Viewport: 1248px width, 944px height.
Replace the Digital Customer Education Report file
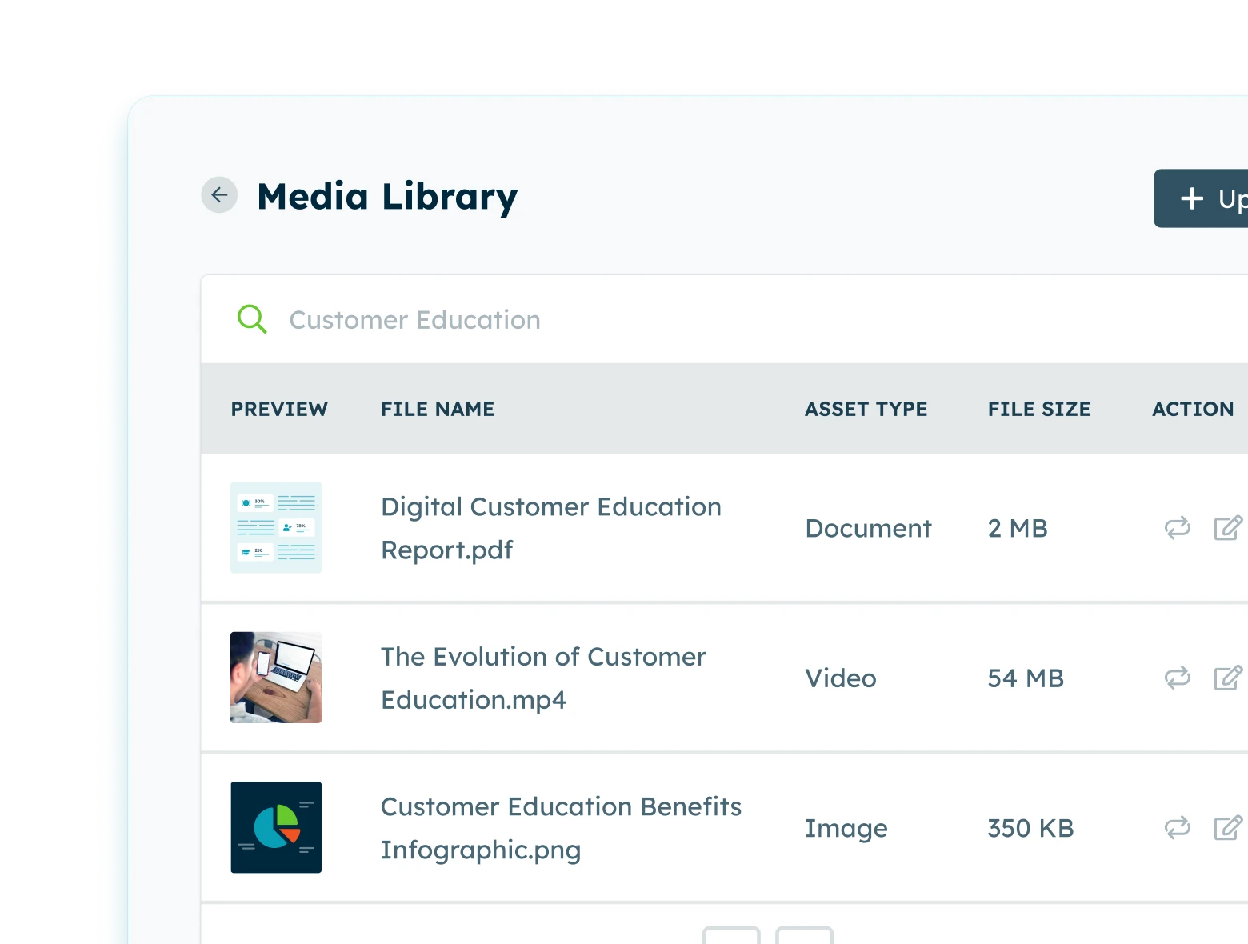coord(1177,528)
